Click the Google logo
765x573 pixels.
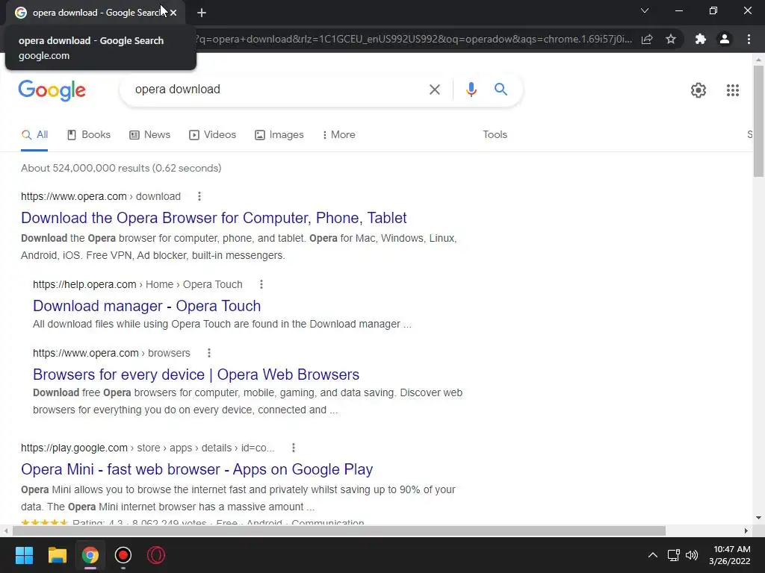pyautogui.click(x=52, y=90)
